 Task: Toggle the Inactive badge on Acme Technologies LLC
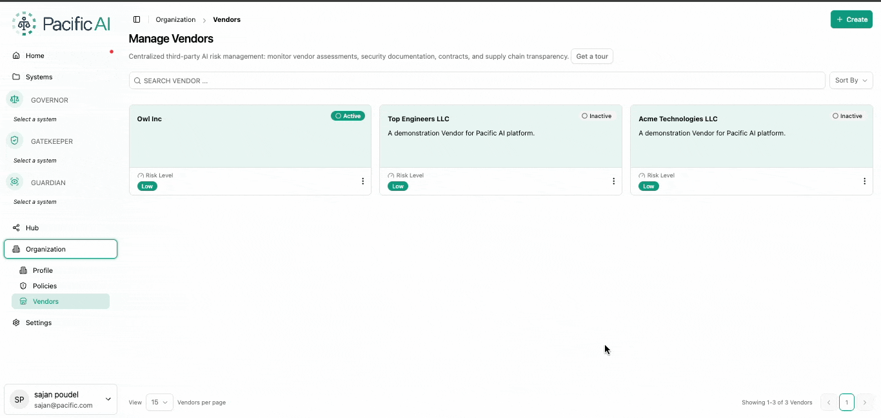847,116
